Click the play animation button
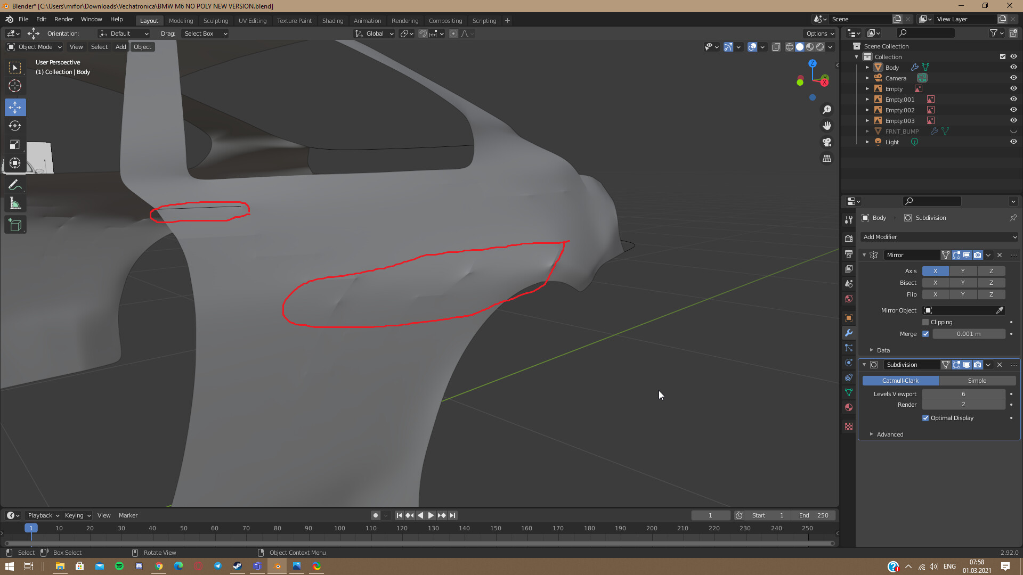 tap(431, 515)
